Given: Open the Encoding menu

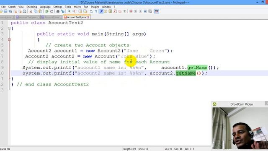Looking at the screenshot, I should pyautogui.click(x=32, y=7).
